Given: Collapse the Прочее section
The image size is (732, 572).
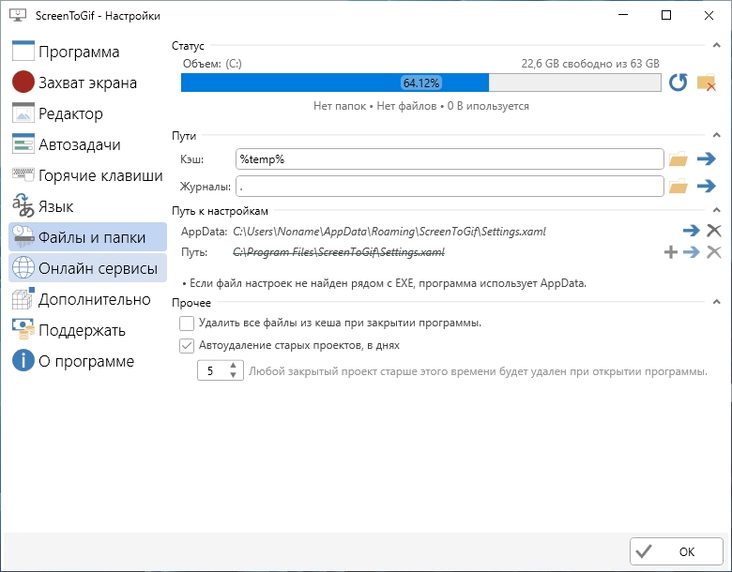Looking at the screenshot, I should (x=717, y=302).
